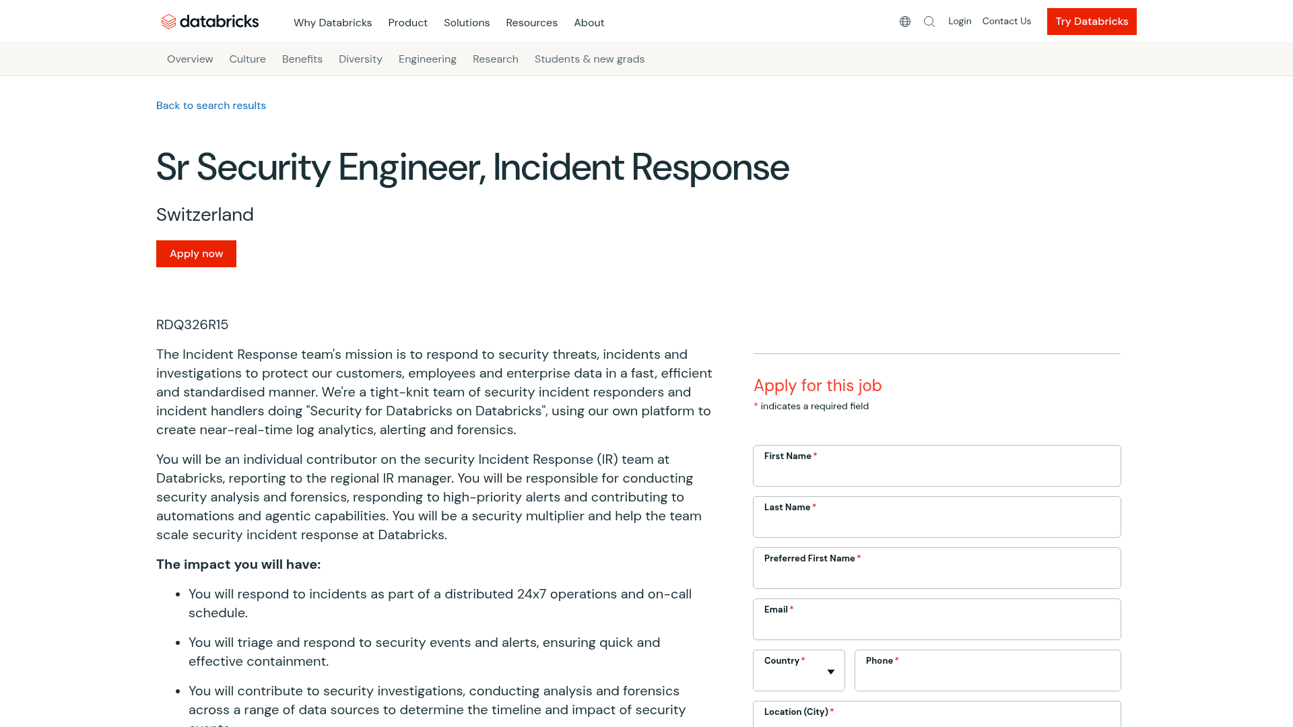
Task: Open site search magnifier icon
Action: (x=929, y=22)
